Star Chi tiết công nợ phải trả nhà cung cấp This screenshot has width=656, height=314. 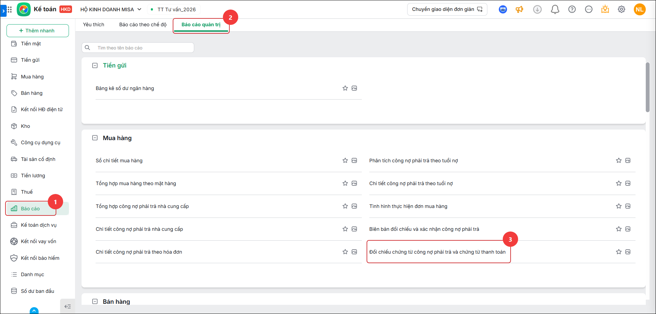coord(345,229)
